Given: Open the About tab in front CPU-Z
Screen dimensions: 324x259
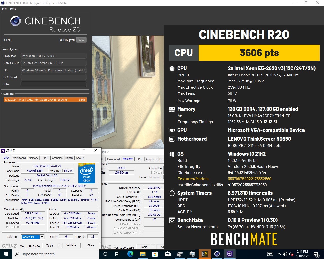Looking at the screenshot, I should click(x=80, y=158).
